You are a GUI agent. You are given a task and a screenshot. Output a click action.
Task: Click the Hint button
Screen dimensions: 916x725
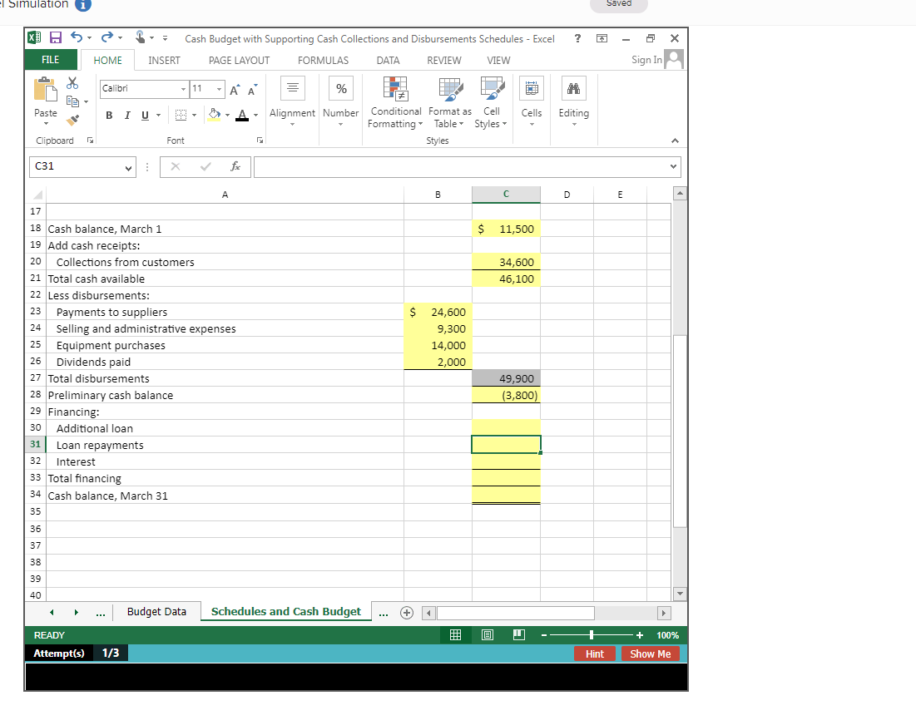pyautogui.click(x=595, y=653)
